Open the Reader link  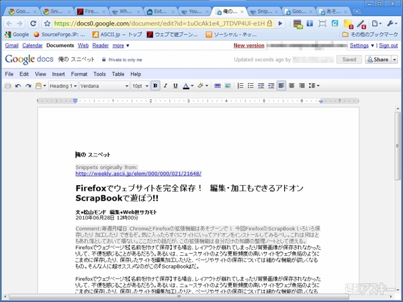pos(101,46)
